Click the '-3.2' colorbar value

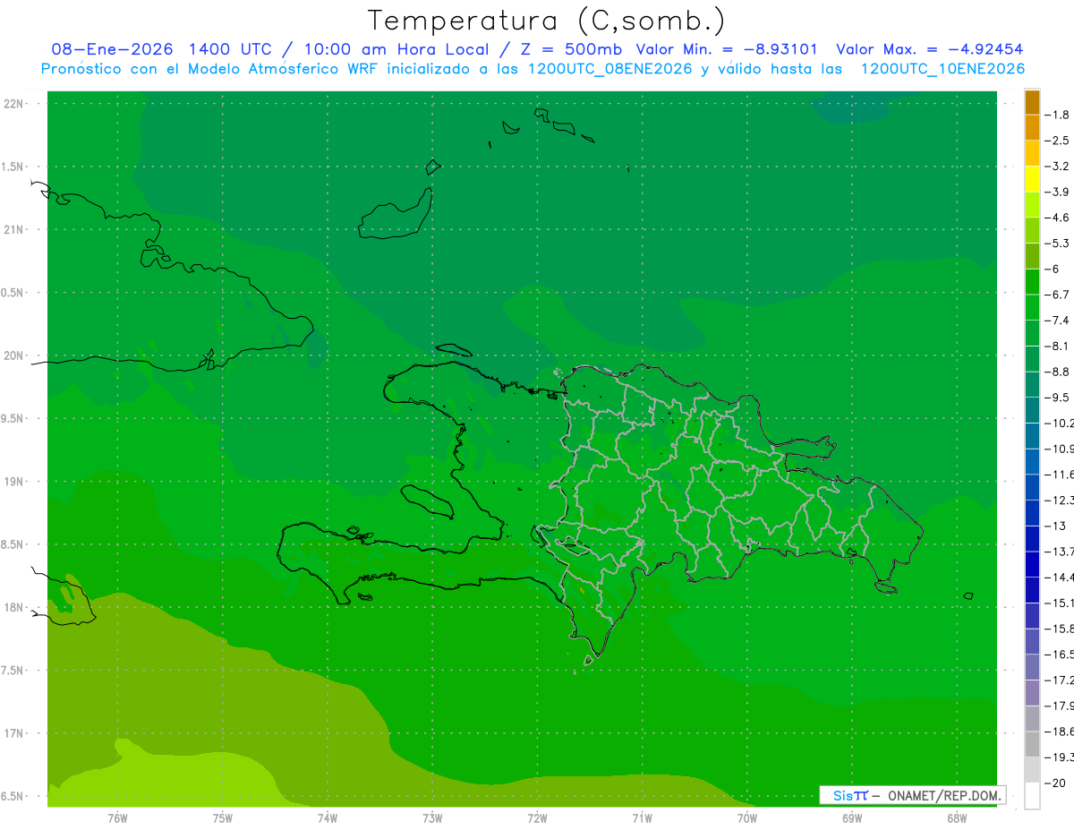pyautogui.click(x=1057, y=166)
